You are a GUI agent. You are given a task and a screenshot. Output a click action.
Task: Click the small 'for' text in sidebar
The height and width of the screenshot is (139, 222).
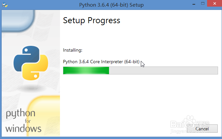coord(28,121)
